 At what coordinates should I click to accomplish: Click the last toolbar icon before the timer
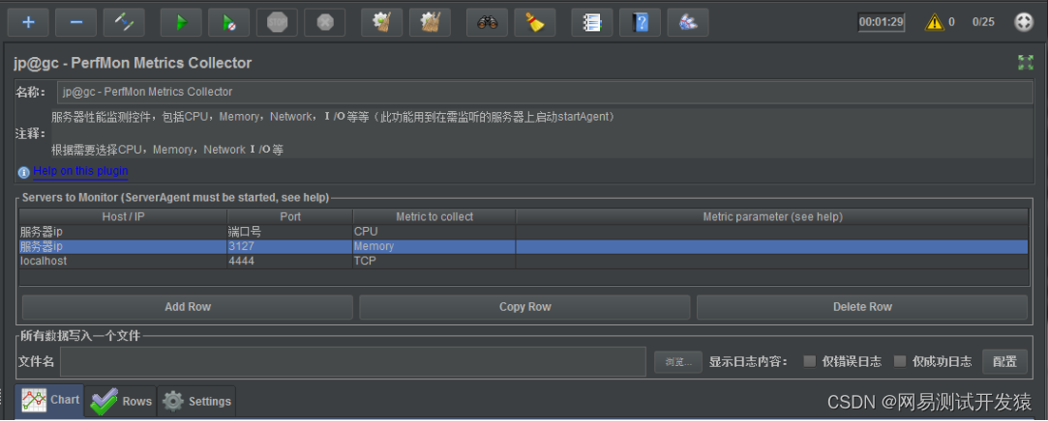click(x=688, y=22)
